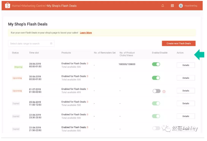
Task: Click Upcoming badge for 01-07-2019 deal
Action: pos(17,91)
